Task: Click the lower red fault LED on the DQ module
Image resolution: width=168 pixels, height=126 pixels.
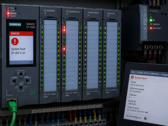Action: click(64, 49)
